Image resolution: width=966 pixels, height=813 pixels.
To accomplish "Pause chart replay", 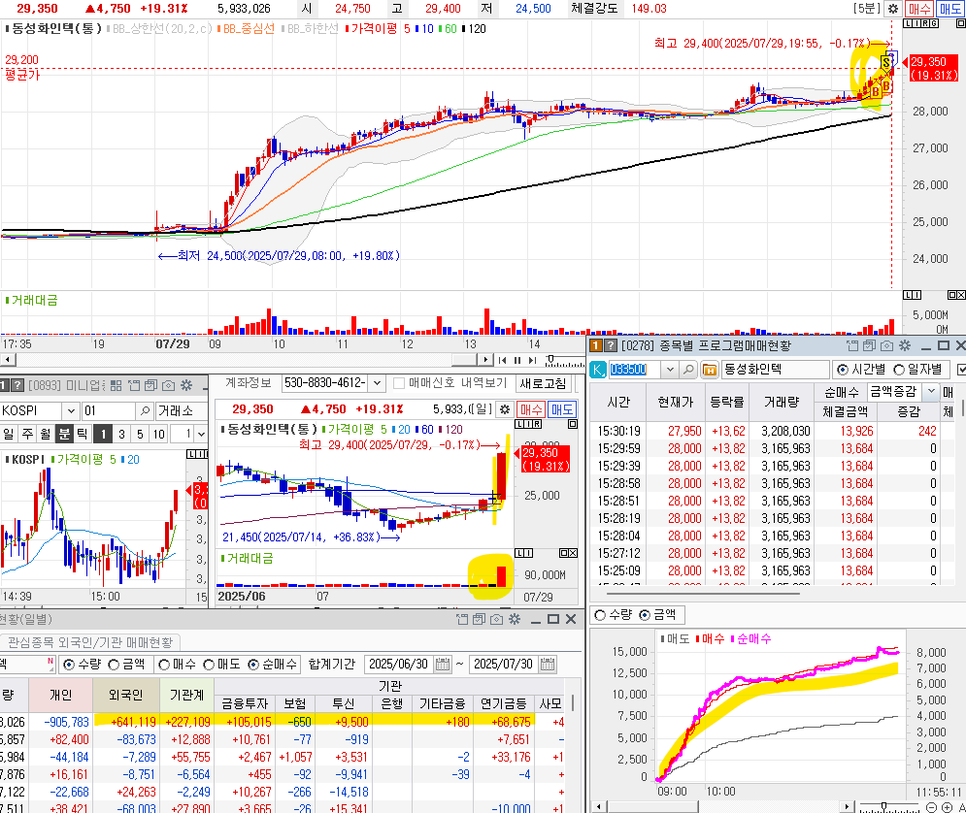I will pyautogui.click(x=517, y=360).
